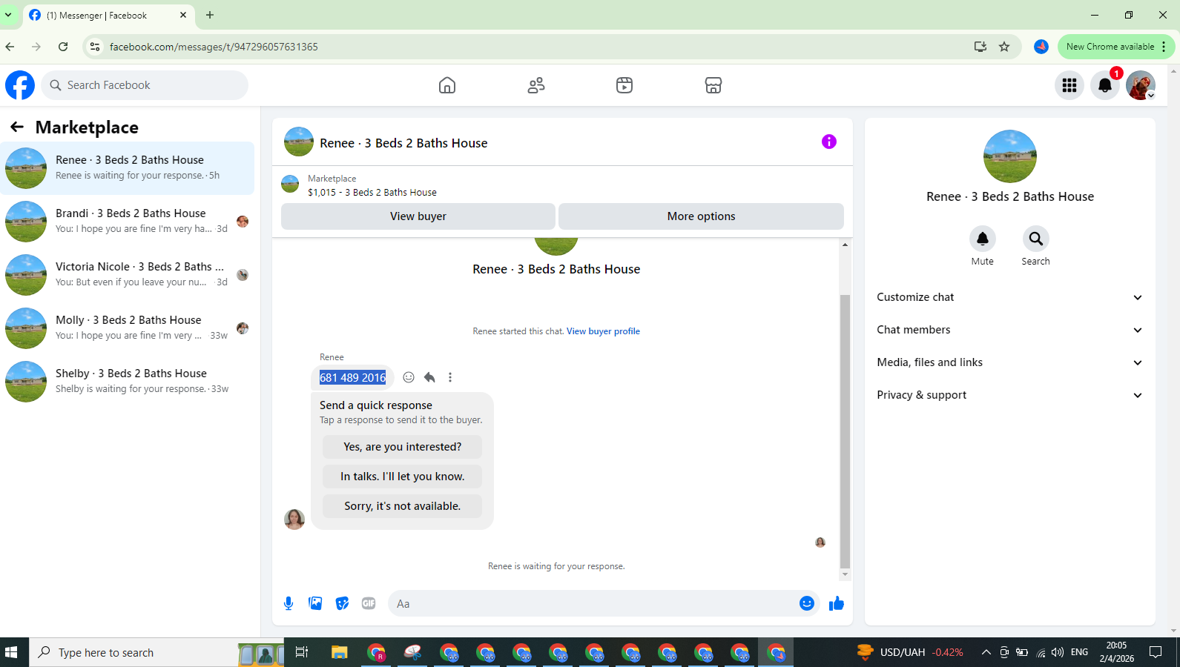Viewport: 1180px width, 667px height.
Task: Install app icon in address bar
Action: coord(980,47)
